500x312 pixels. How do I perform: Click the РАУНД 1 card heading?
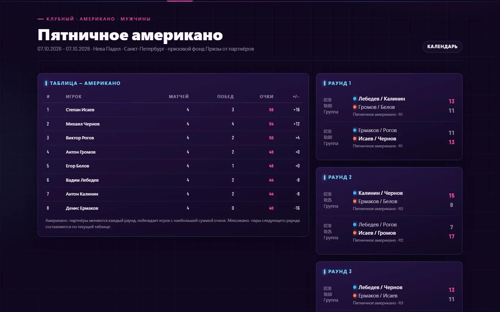[x=340, y=83]
